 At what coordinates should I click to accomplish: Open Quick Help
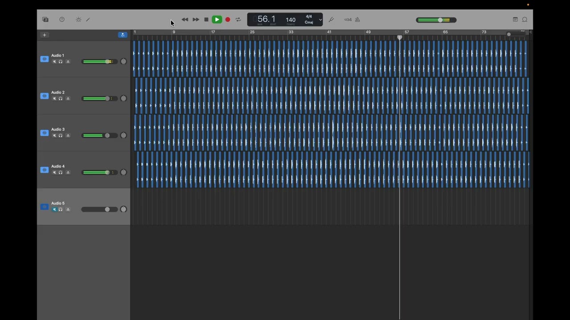(62, 20)
